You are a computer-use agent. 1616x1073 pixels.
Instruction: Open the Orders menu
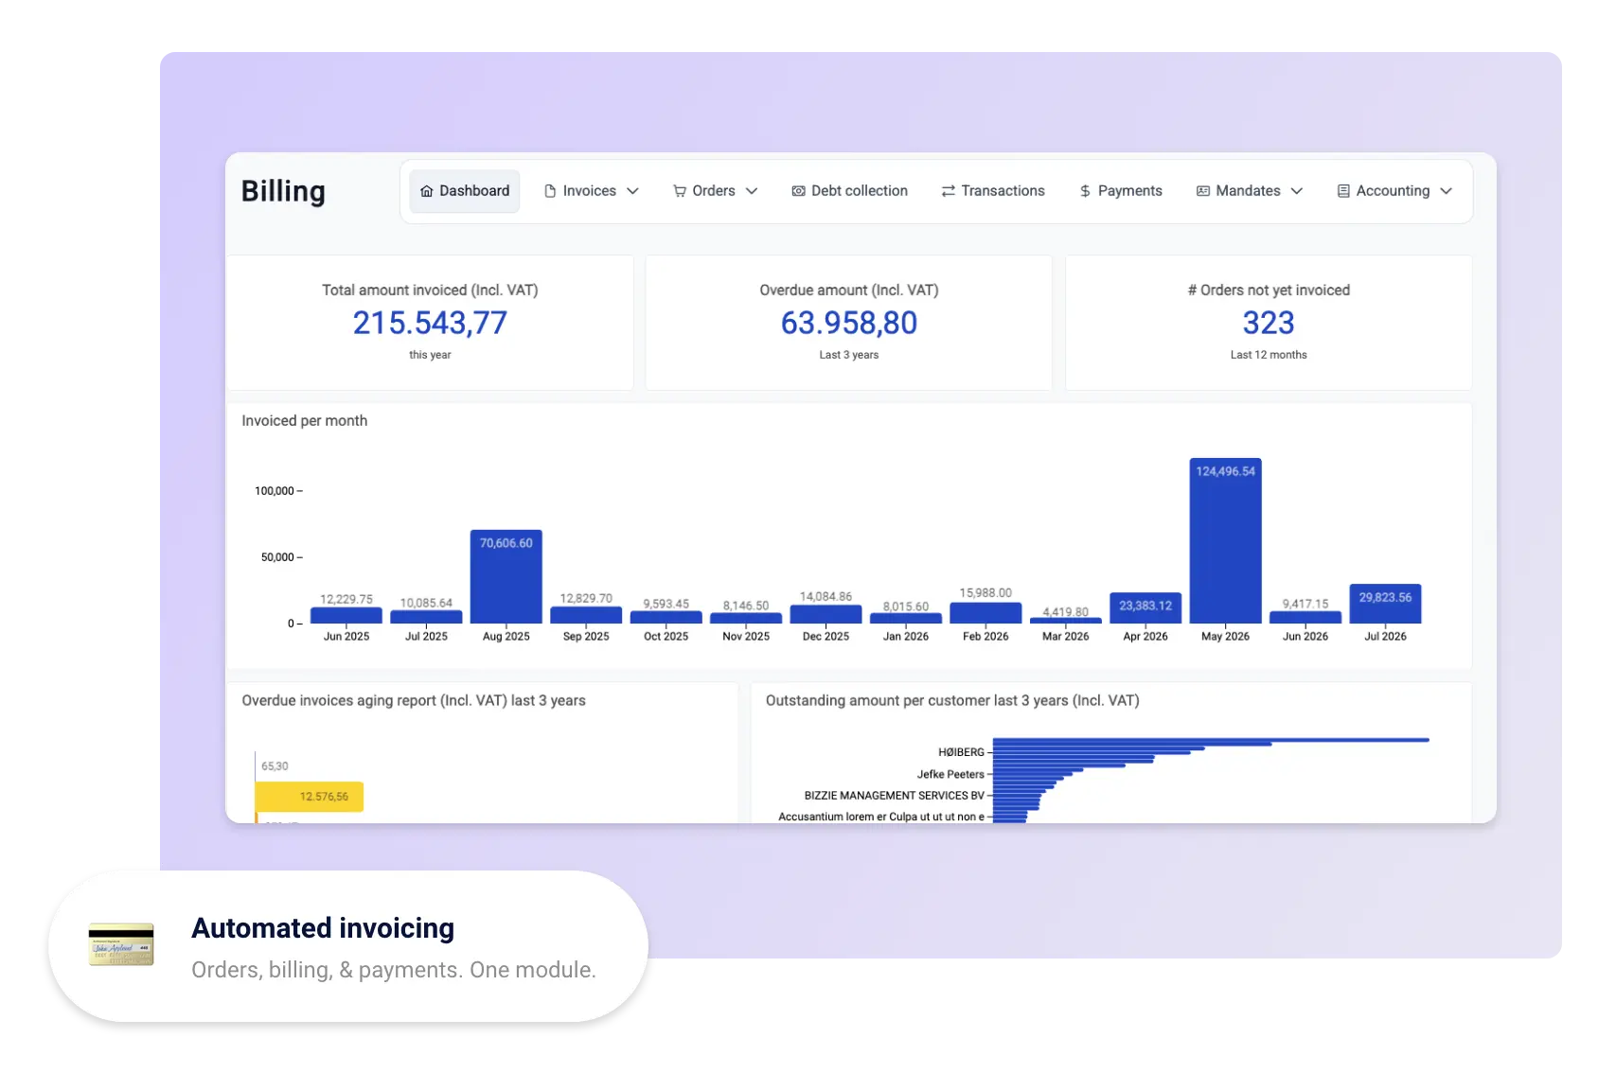pos(716,191)
